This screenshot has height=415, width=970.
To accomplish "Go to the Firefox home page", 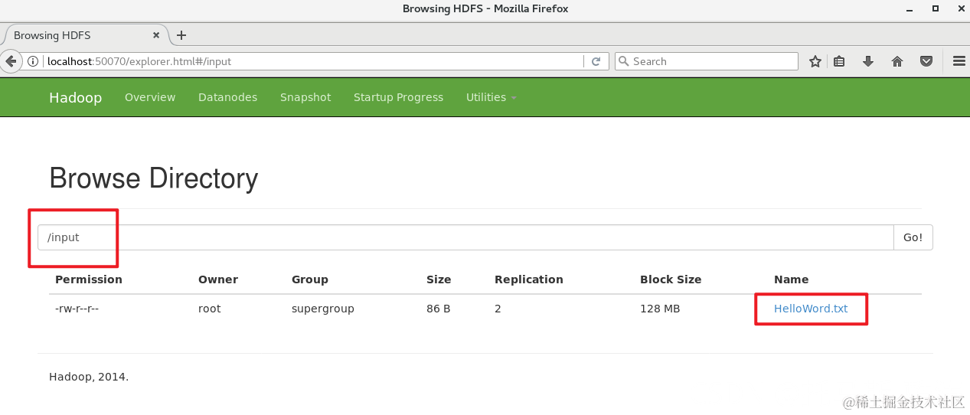I will (897, 61).
